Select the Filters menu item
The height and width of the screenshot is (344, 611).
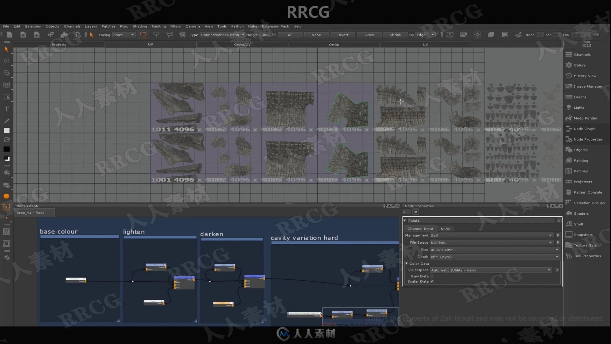175,26
